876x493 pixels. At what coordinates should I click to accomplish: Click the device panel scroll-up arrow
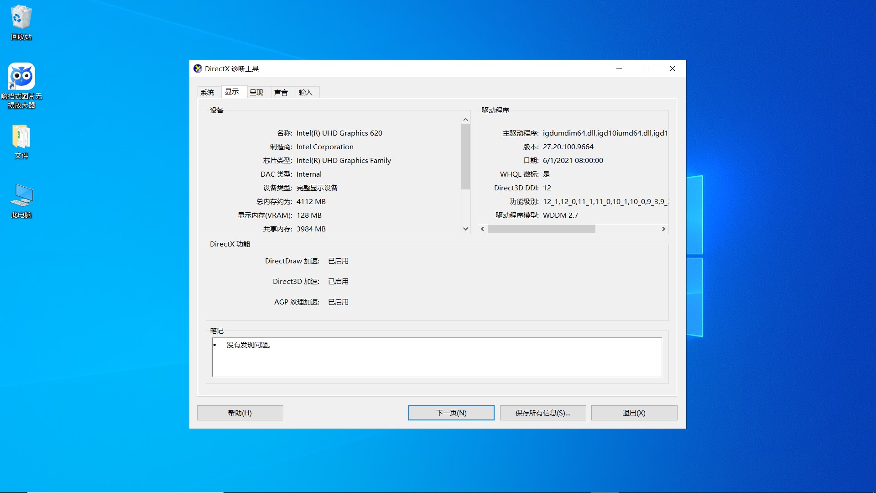[465, 119]
